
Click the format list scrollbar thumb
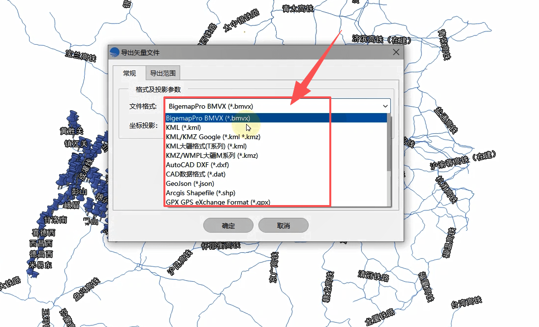click(x=389, y=142)
